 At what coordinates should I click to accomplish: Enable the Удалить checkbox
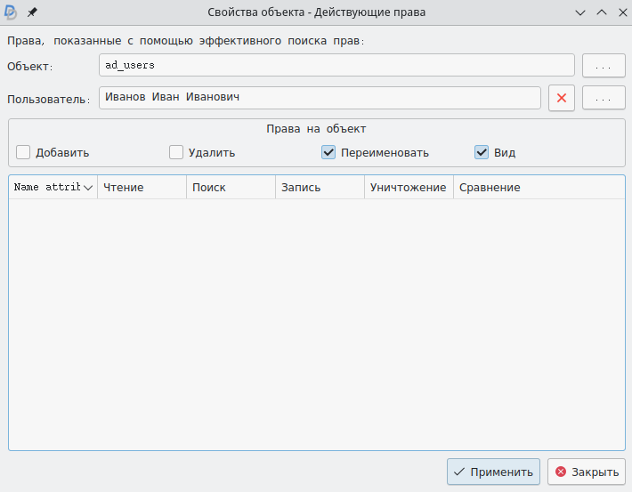click(x=176, y=152)
